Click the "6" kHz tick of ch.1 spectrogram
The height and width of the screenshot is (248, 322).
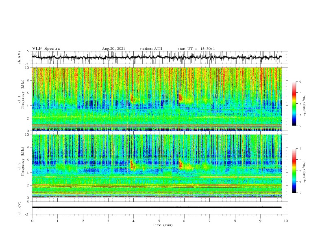tap(28, 93)
